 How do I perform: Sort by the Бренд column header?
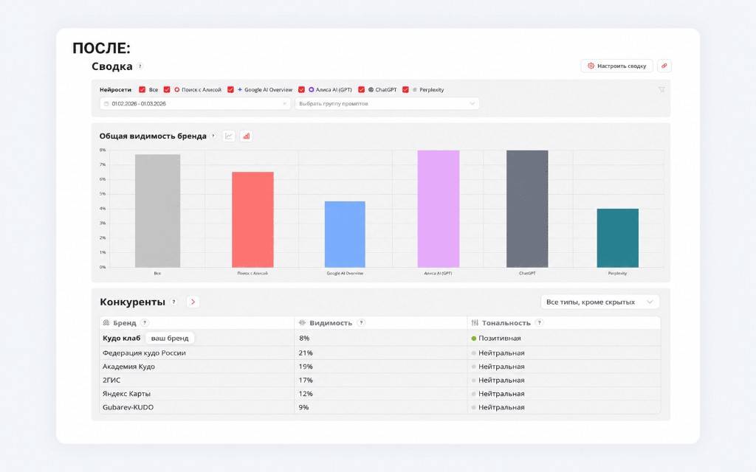point(124,323)
